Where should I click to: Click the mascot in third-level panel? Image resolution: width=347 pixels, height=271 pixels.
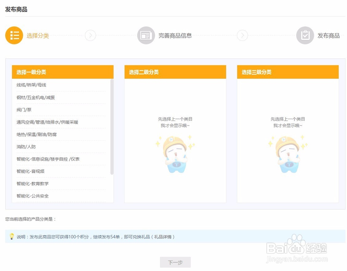[287, 154]
